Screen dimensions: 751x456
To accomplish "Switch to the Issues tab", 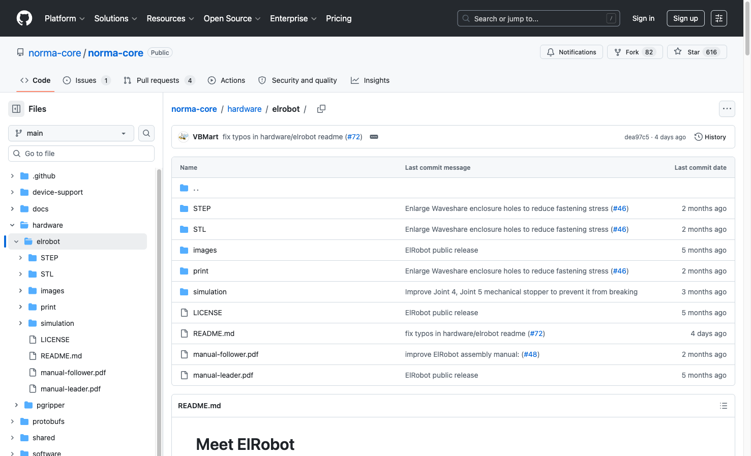I will coord(86,80).
